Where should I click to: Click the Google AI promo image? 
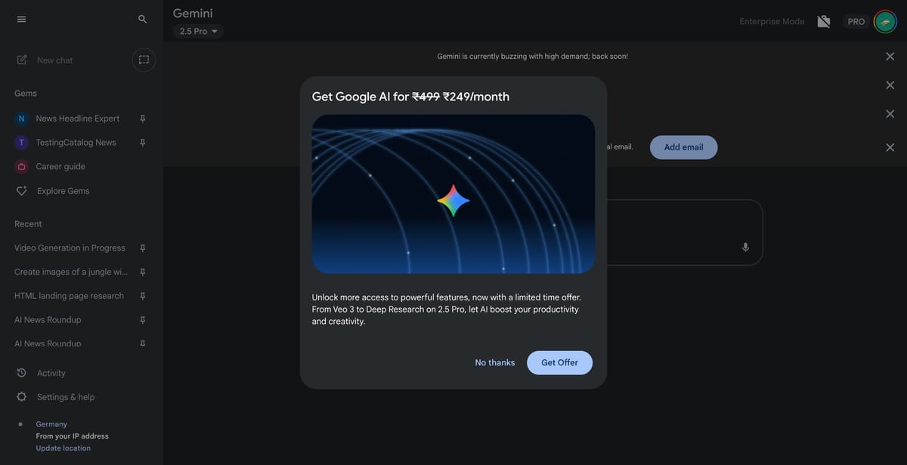pos(453,194)
